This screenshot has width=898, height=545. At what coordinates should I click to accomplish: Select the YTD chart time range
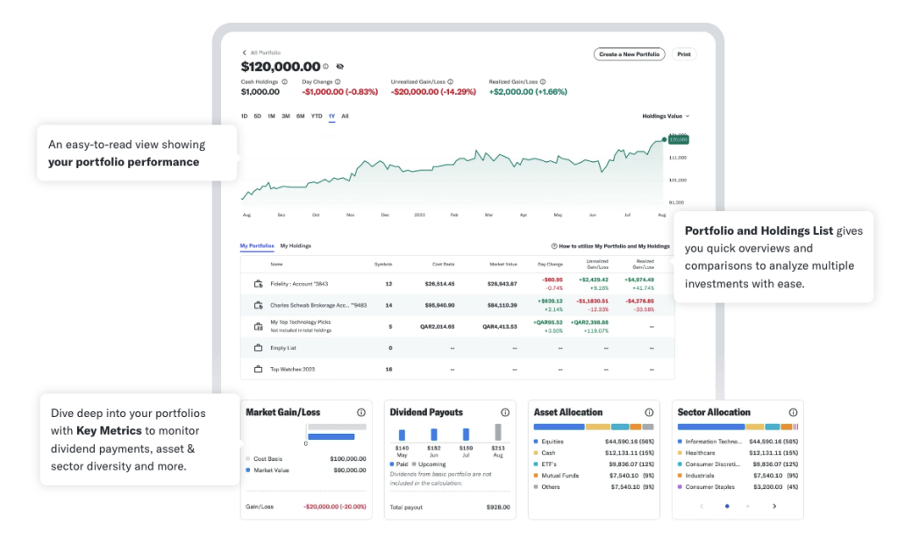(317, 116)
